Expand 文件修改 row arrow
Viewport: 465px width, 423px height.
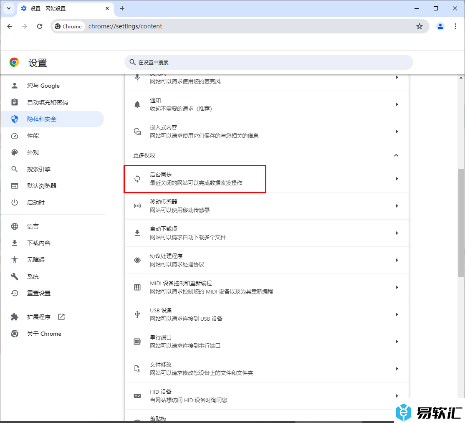(x=397, y=369)
